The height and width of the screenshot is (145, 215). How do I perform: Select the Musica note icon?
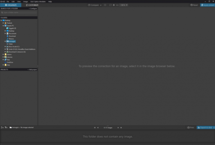coord(7,39)
